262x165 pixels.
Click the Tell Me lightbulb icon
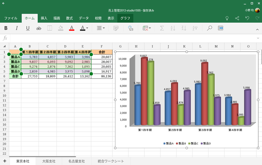(x=227, y=18)
